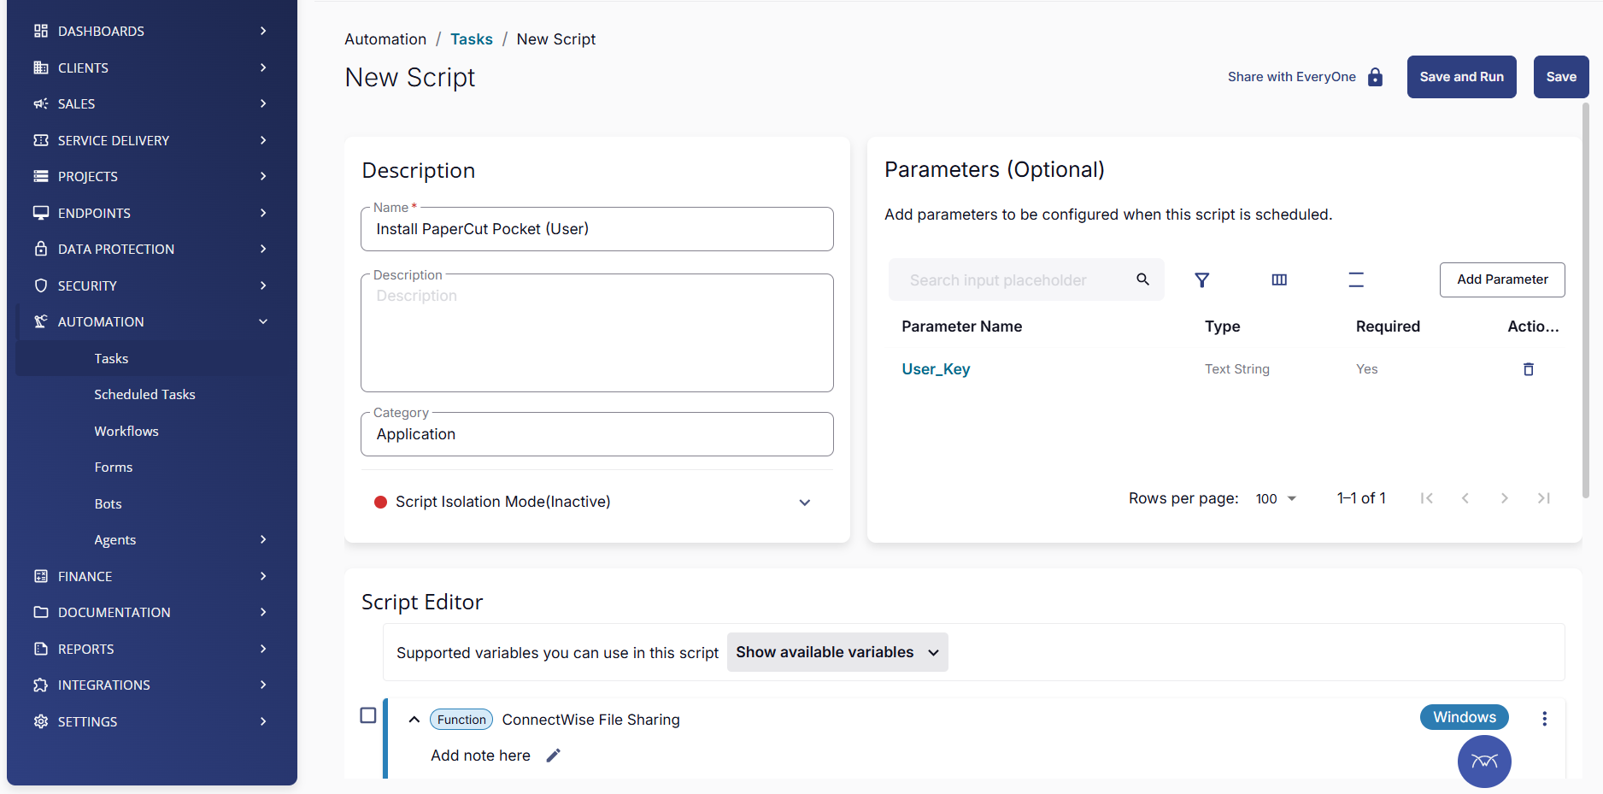
Task: Open Scheduled Tasks in sidebar
Action: tap(144, 395)
